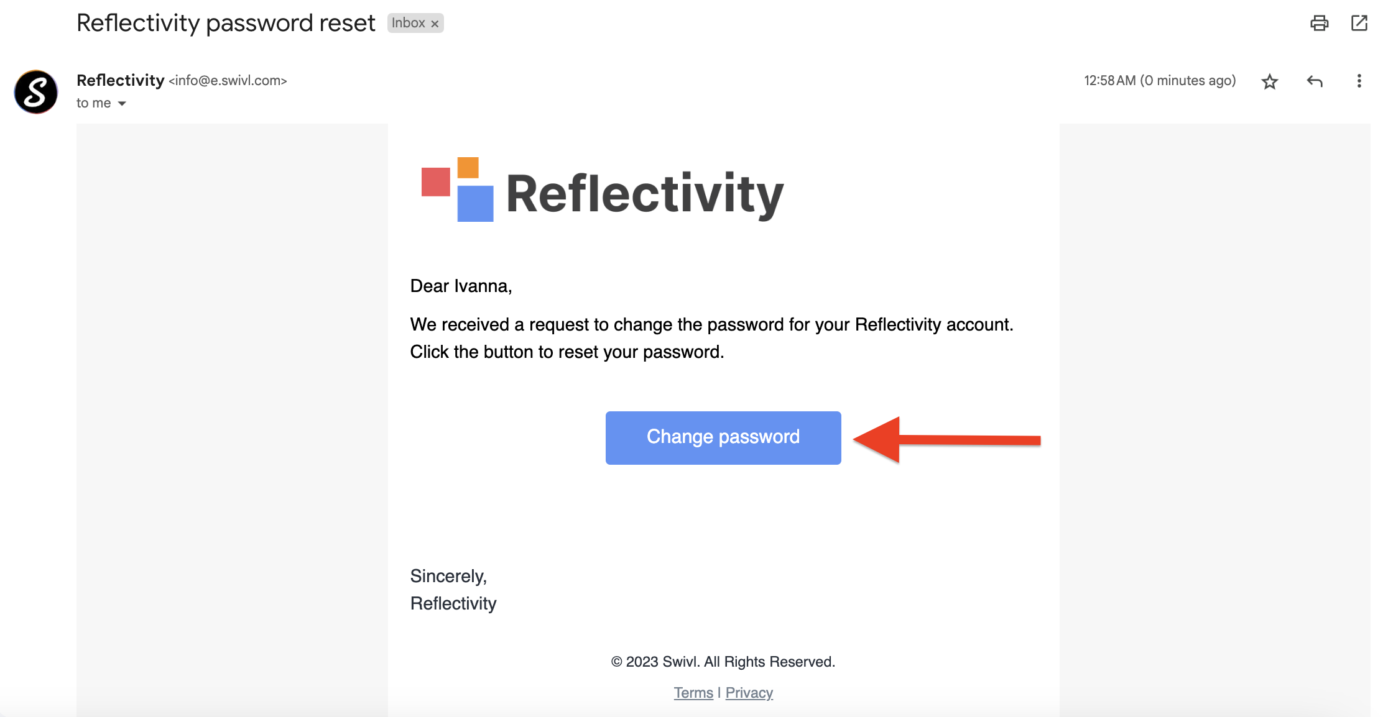Print this email with the printer icon

1319,24
